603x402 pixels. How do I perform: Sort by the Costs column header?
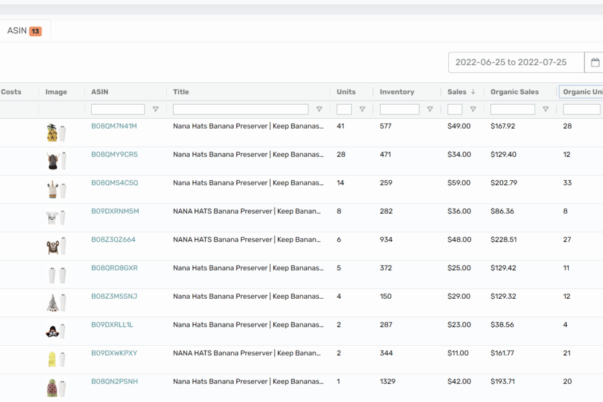pyautogui.click(x=11, y=92)
